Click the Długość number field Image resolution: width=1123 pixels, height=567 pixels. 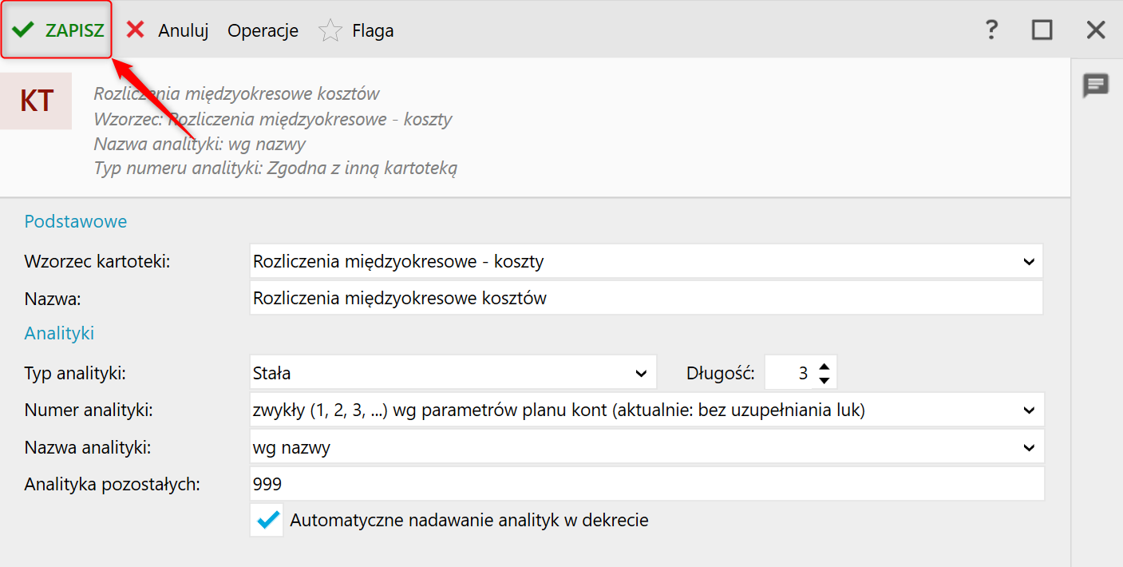[x=790, y=373]
